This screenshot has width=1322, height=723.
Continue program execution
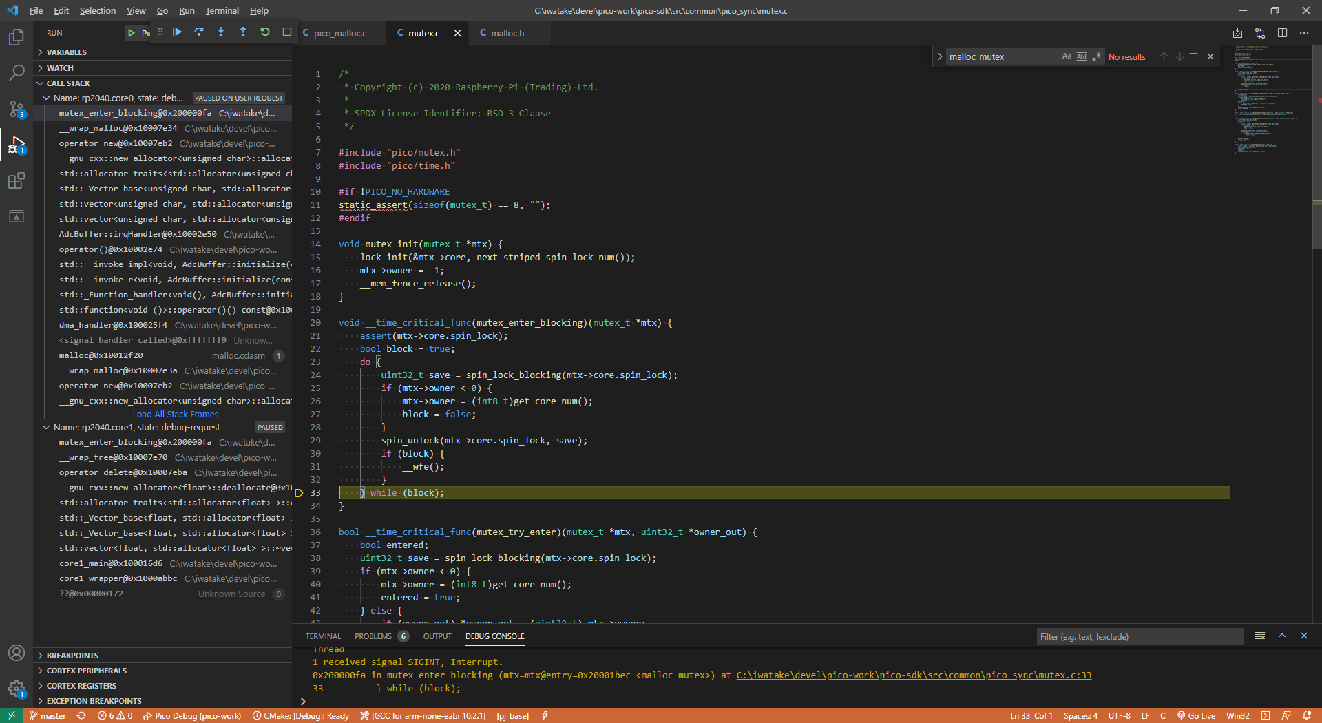177,32
